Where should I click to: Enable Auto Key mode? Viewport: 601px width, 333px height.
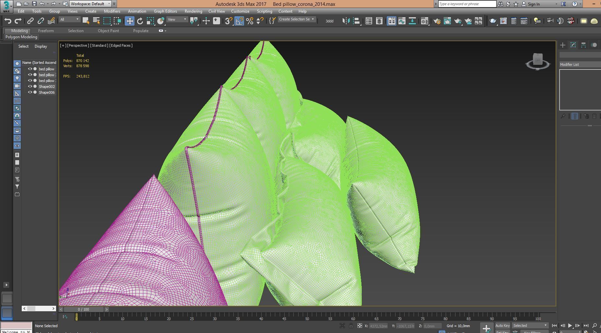502,326
